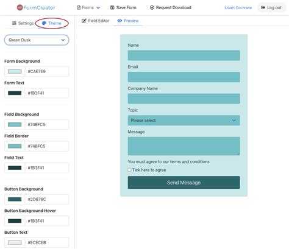Click the Form Text hex value field
The width and height of the screenshot is (289, 249).
coord(47,93)
